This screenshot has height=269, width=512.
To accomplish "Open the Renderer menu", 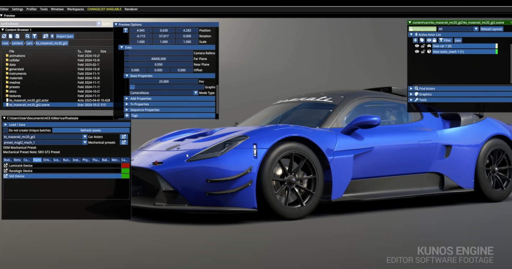I will tap(131, 9).
